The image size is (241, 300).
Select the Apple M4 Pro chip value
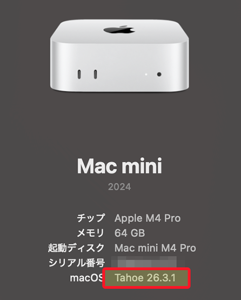[x=148, y=218]
